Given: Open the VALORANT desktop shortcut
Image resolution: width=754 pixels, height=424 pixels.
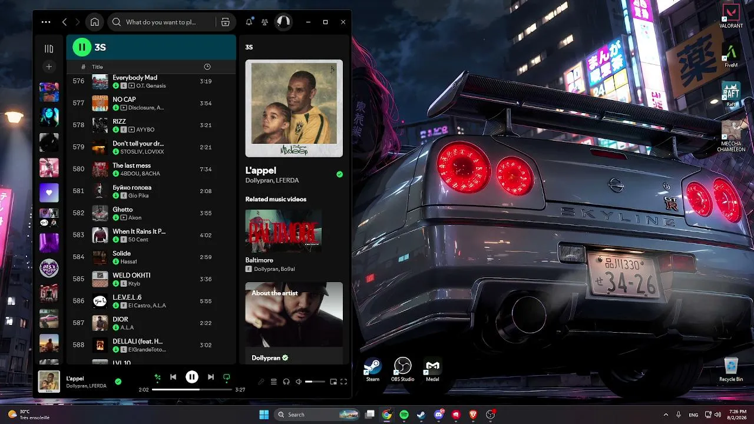Looking at the screenshot, I should tap(731, 16).
